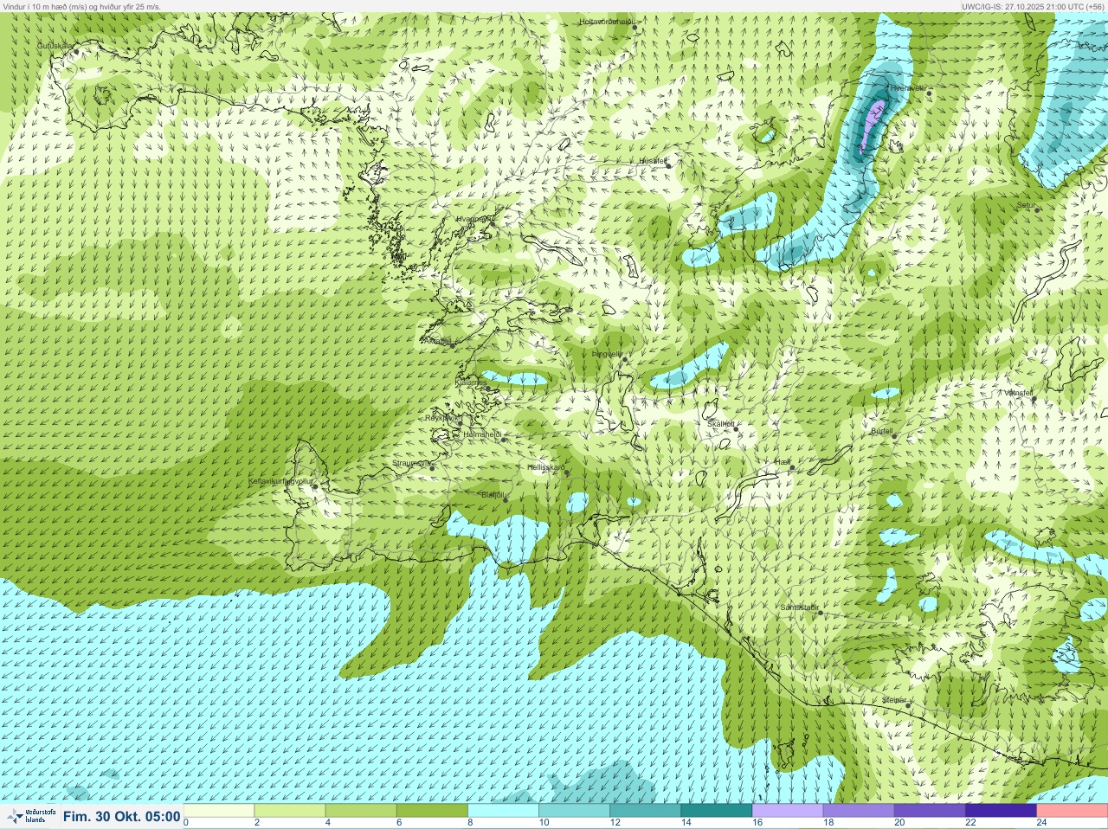This screenshot has width=1108, height=829.
Task: Click the legend tick label '24'
Action: [x=1041, y=823]
